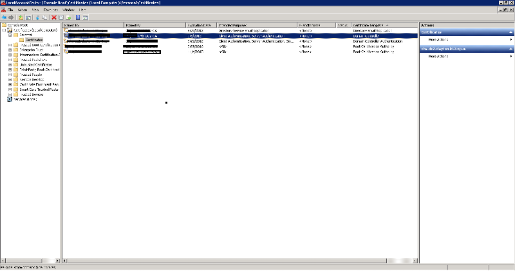
Task: Click the 'Directory Service Email Replication' purpose cell
Action: click(244, 30)
